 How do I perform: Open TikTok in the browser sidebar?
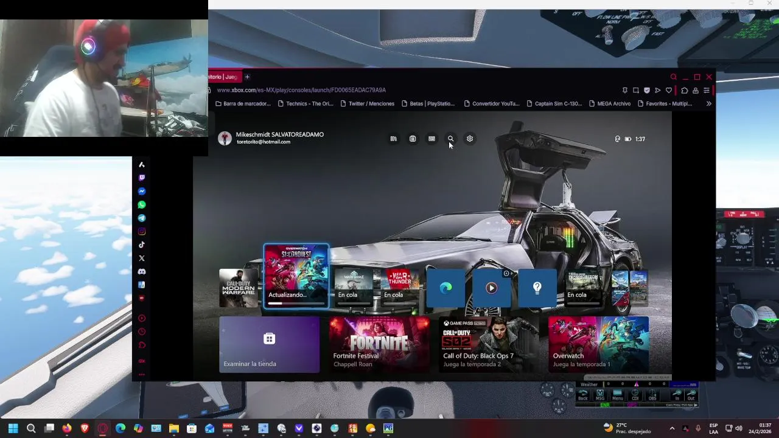coord(142,245)
